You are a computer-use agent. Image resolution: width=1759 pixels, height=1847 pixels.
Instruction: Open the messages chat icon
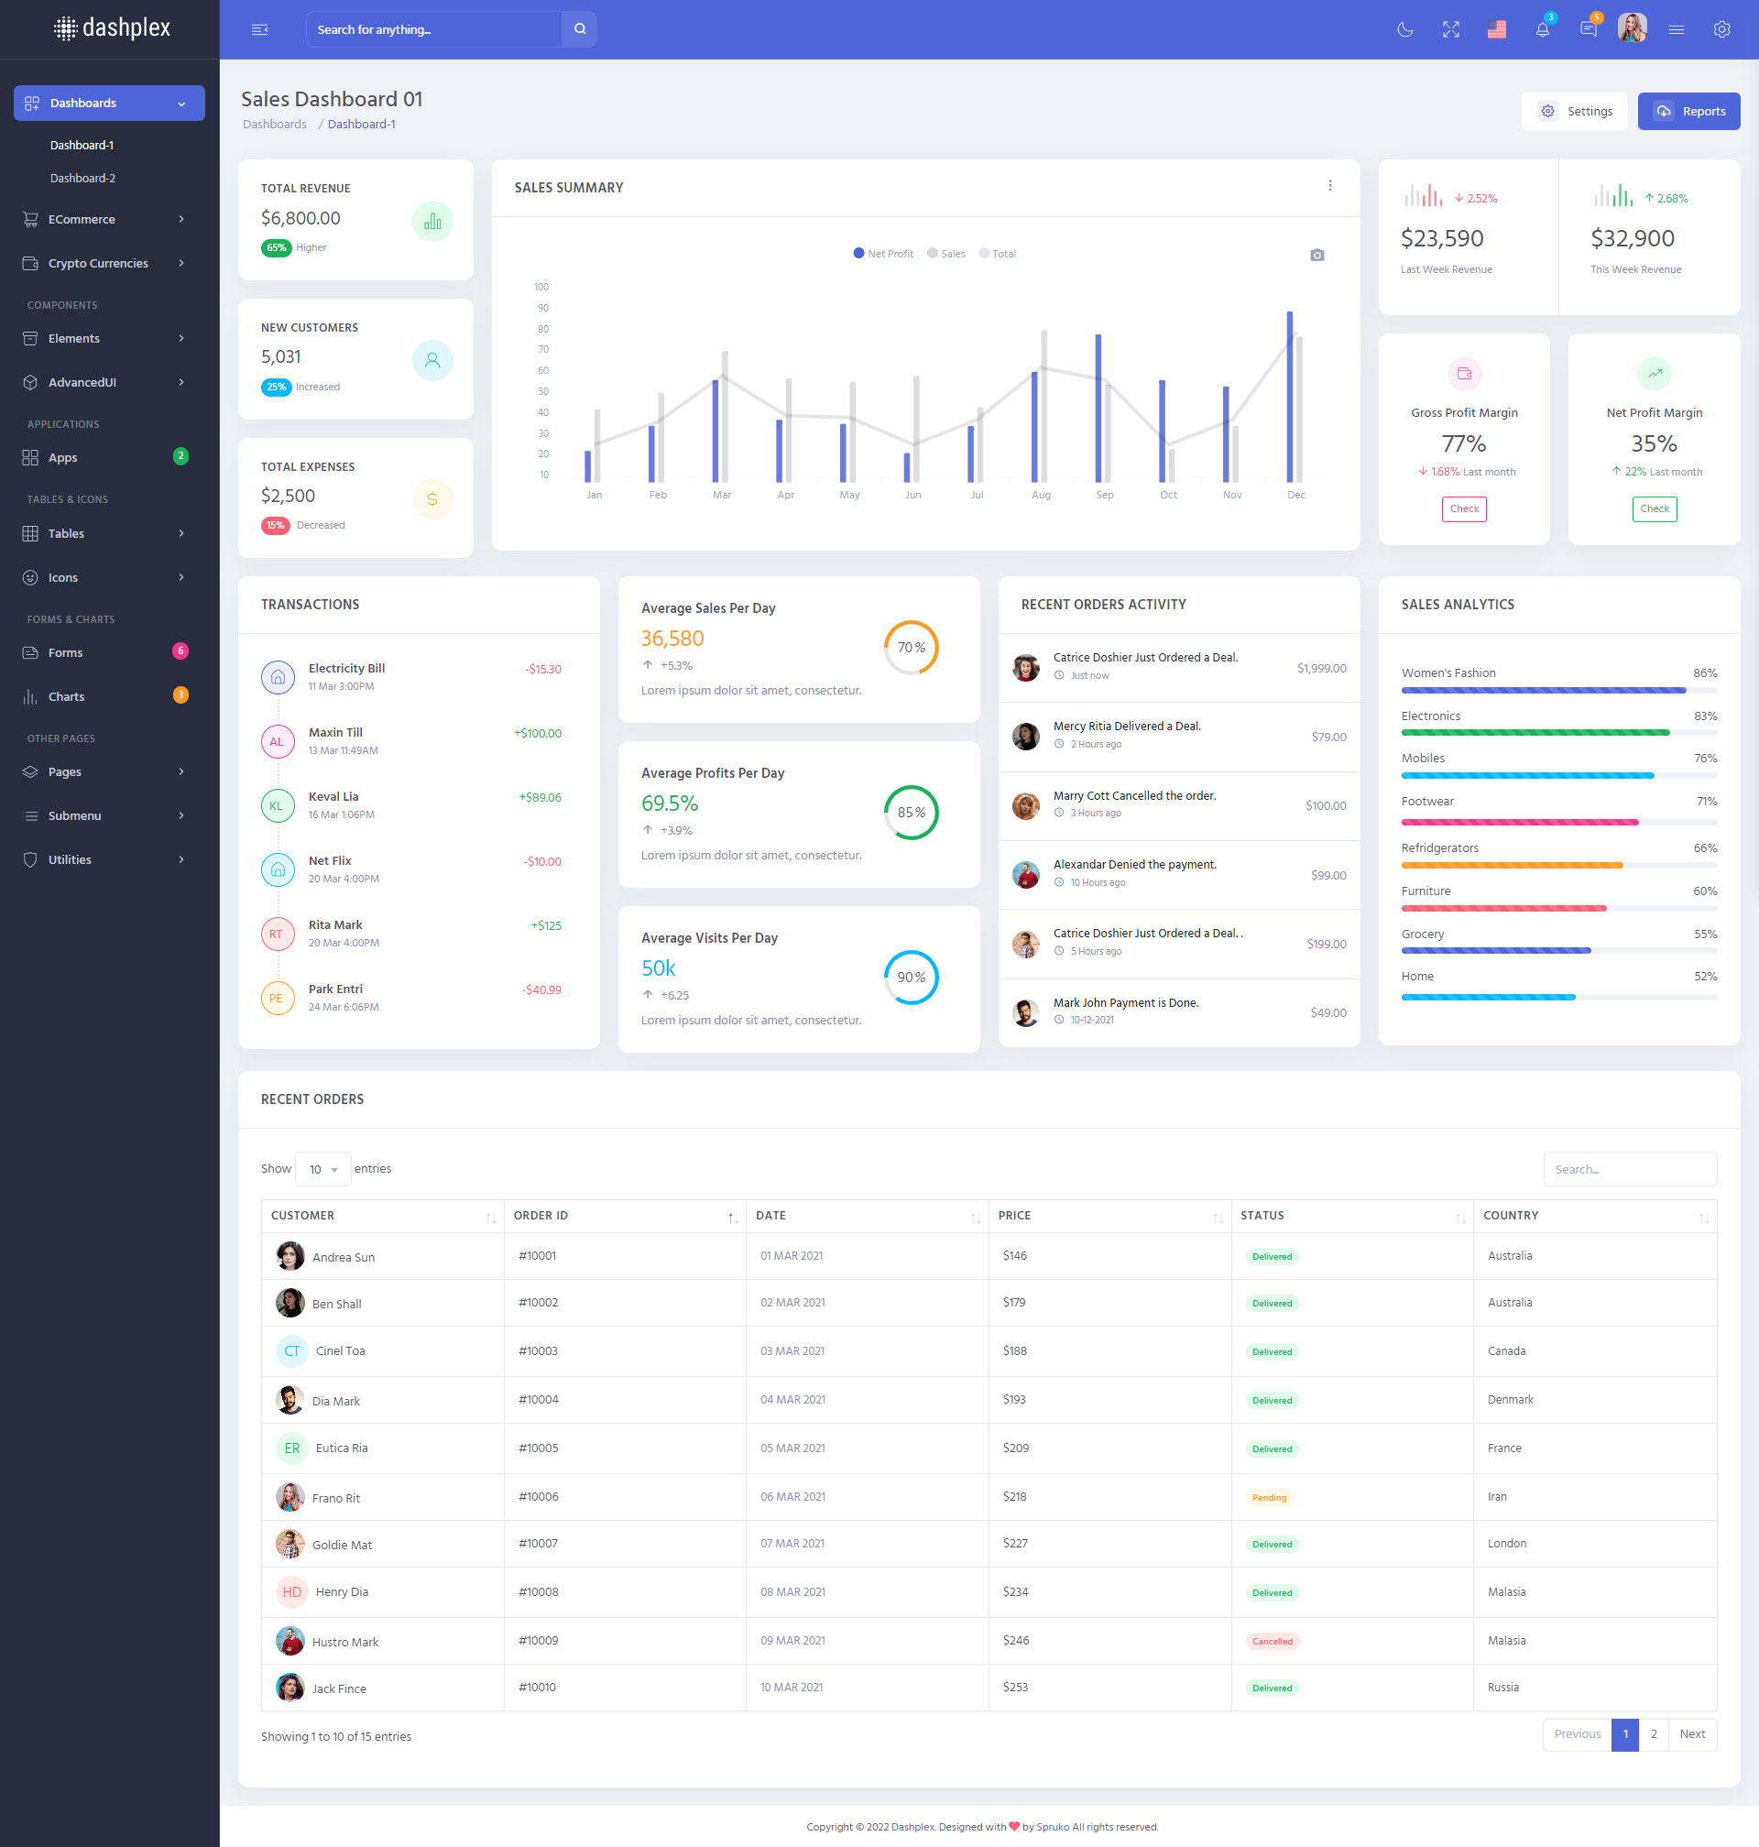pyautogui.click(x=1589, y=29)
